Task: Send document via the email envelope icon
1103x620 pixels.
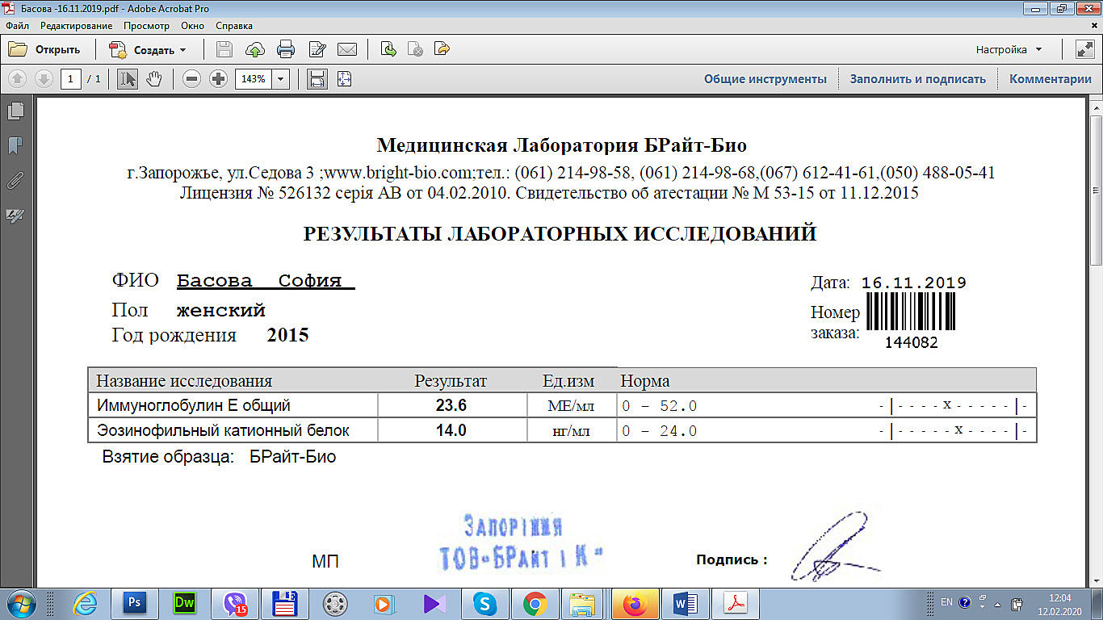Action: tap(347, 50)
